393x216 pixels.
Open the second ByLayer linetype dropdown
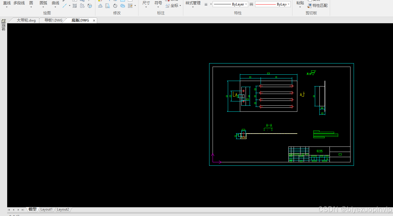(273, 4)
